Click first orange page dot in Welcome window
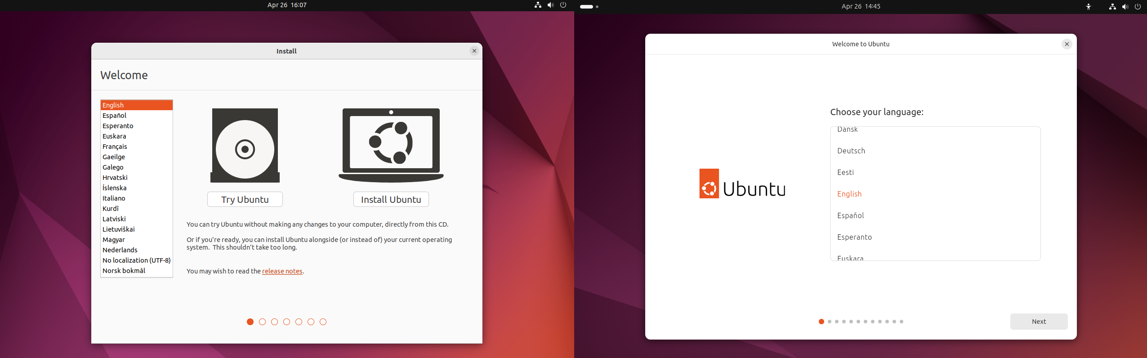 click(821, 322)
